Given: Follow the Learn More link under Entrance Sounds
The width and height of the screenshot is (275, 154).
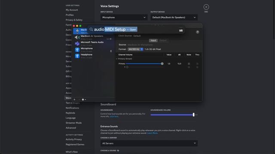Looking at the screenshot, I should 152,133.
